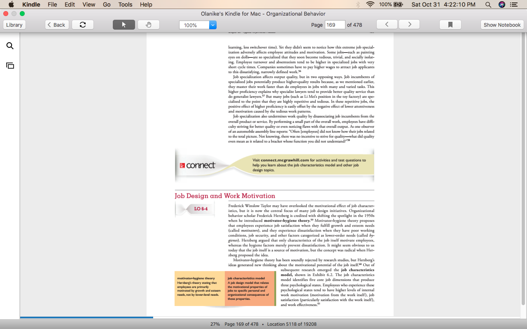Click the 27% progress status text
This screenshot has height=329, width=527.
pyautogui.click(x=215, y=324)
